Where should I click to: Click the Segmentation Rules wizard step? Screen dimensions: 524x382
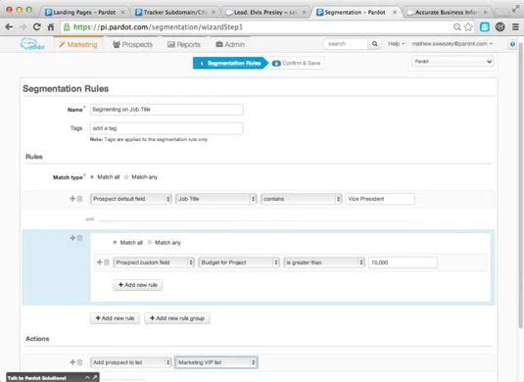point(230,63)
